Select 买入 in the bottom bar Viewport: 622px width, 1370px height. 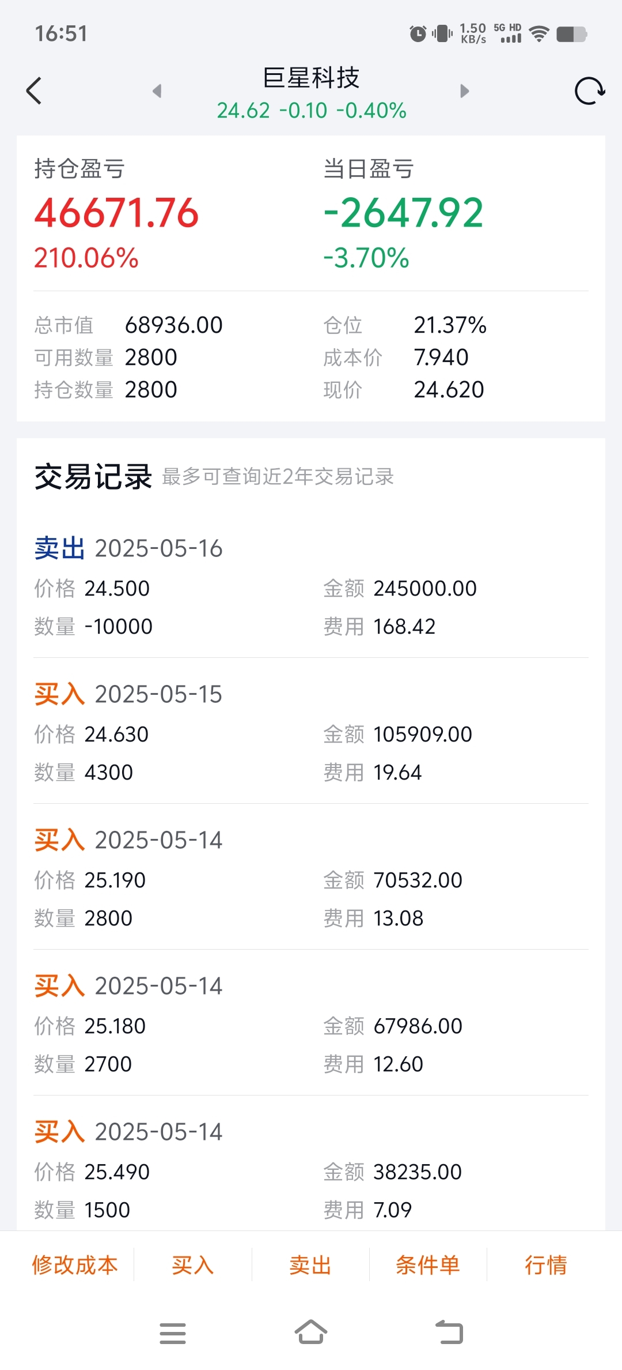193,1265
